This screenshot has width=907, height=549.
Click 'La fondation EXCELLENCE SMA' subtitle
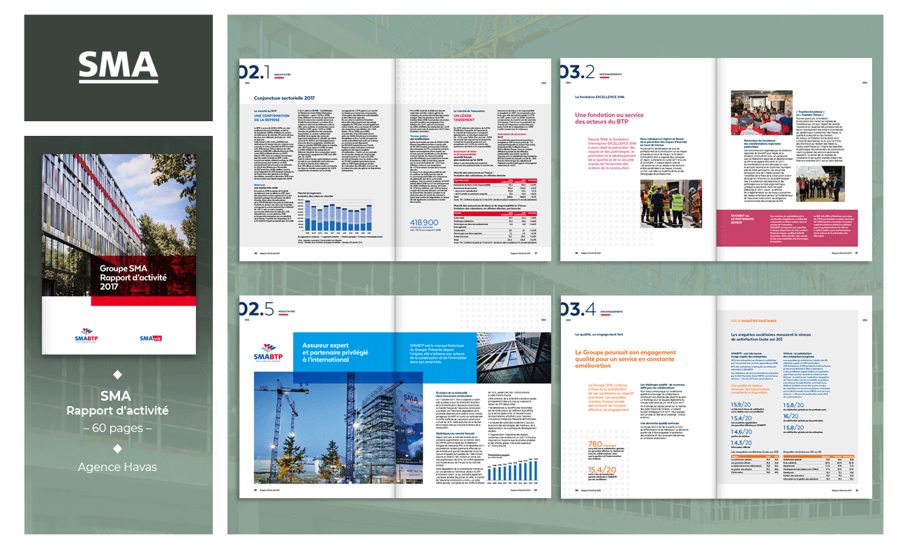599,96
